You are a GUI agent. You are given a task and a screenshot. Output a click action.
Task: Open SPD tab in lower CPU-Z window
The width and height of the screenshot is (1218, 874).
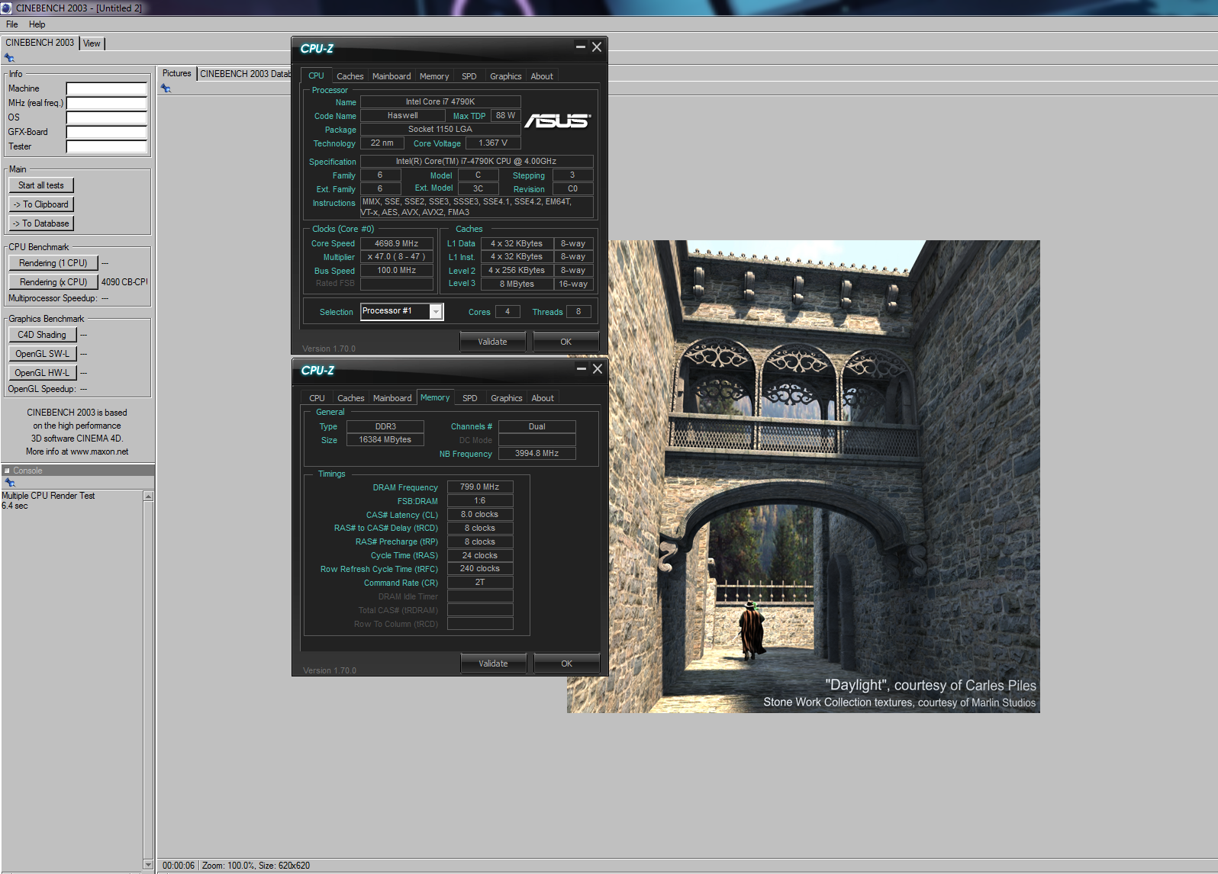coord(470,398)
